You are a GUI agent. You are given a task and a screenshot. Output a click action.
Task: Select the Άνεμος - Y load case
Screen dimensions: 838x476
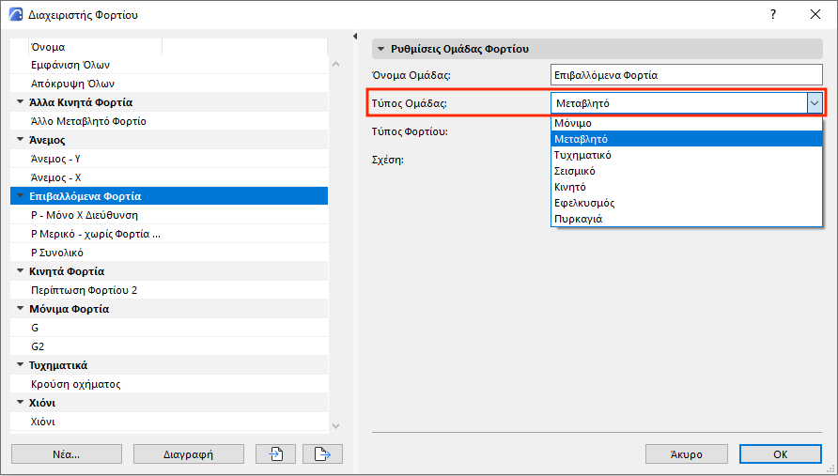[56, 159]
